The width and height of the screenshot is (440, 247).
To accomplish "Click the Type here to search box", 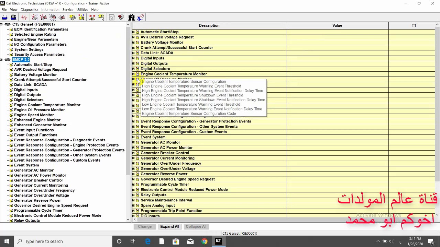I will click(x=63, y=241).
